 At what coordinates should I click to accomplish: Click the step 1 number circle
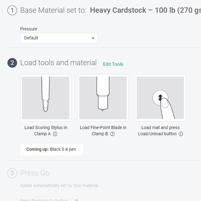[12, 11]
